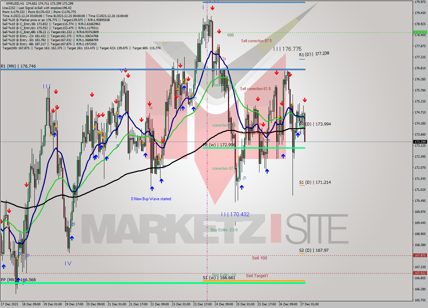This screenshot has width=428, height=308.
Task: Click the Sell correction 87.5 label
Action: point(256,41)
